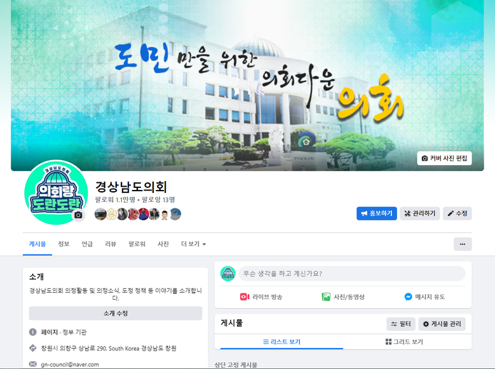Add 사진/동영상 photo or video

pyautogui.click(x=343, y=297)
